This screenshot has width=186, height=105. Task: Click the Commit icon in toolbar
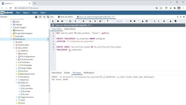(154, 21)
